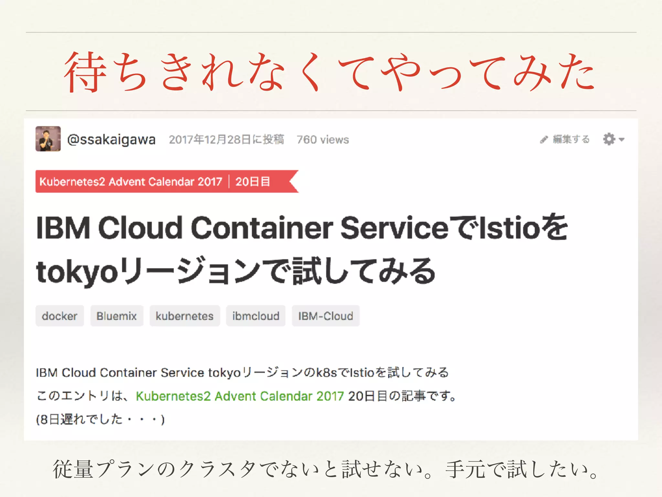The image size is (662, 497).
Task: Click the (8日遅れでした・・・) note text
Action: pos(100,420)
